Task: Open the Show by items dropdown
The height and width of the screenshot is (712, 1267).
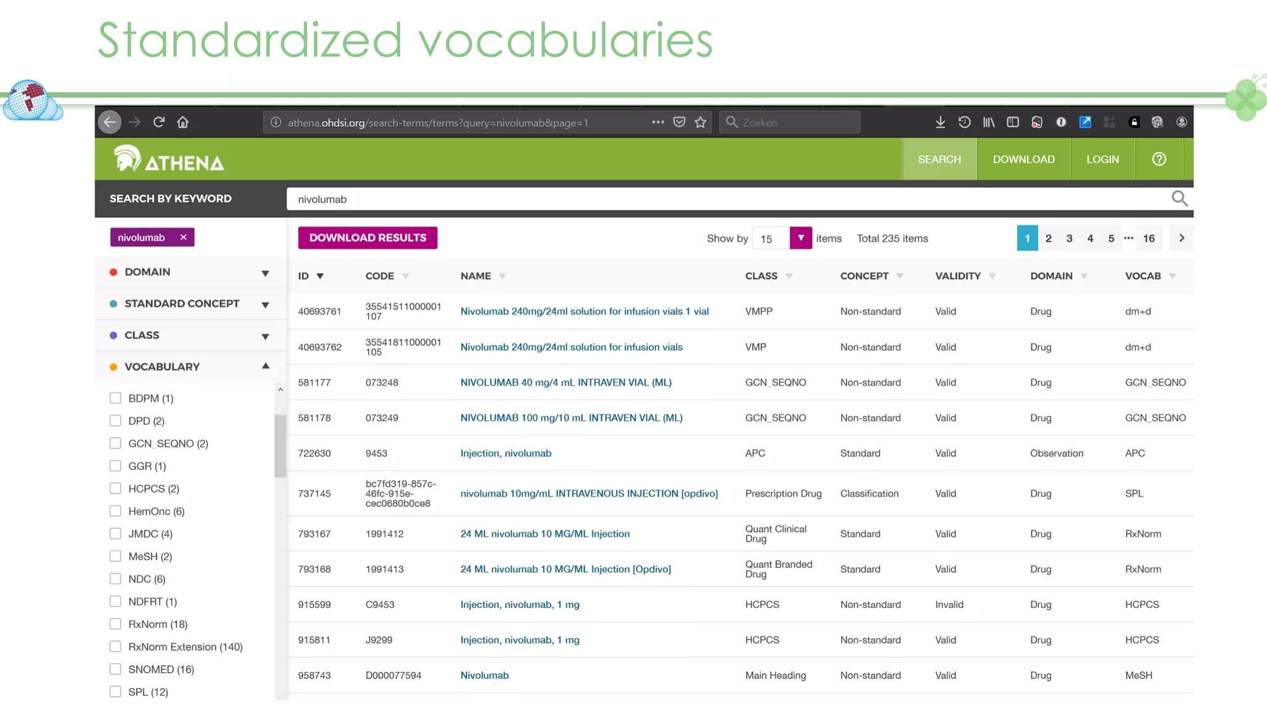Action: [x=801, y=238]
